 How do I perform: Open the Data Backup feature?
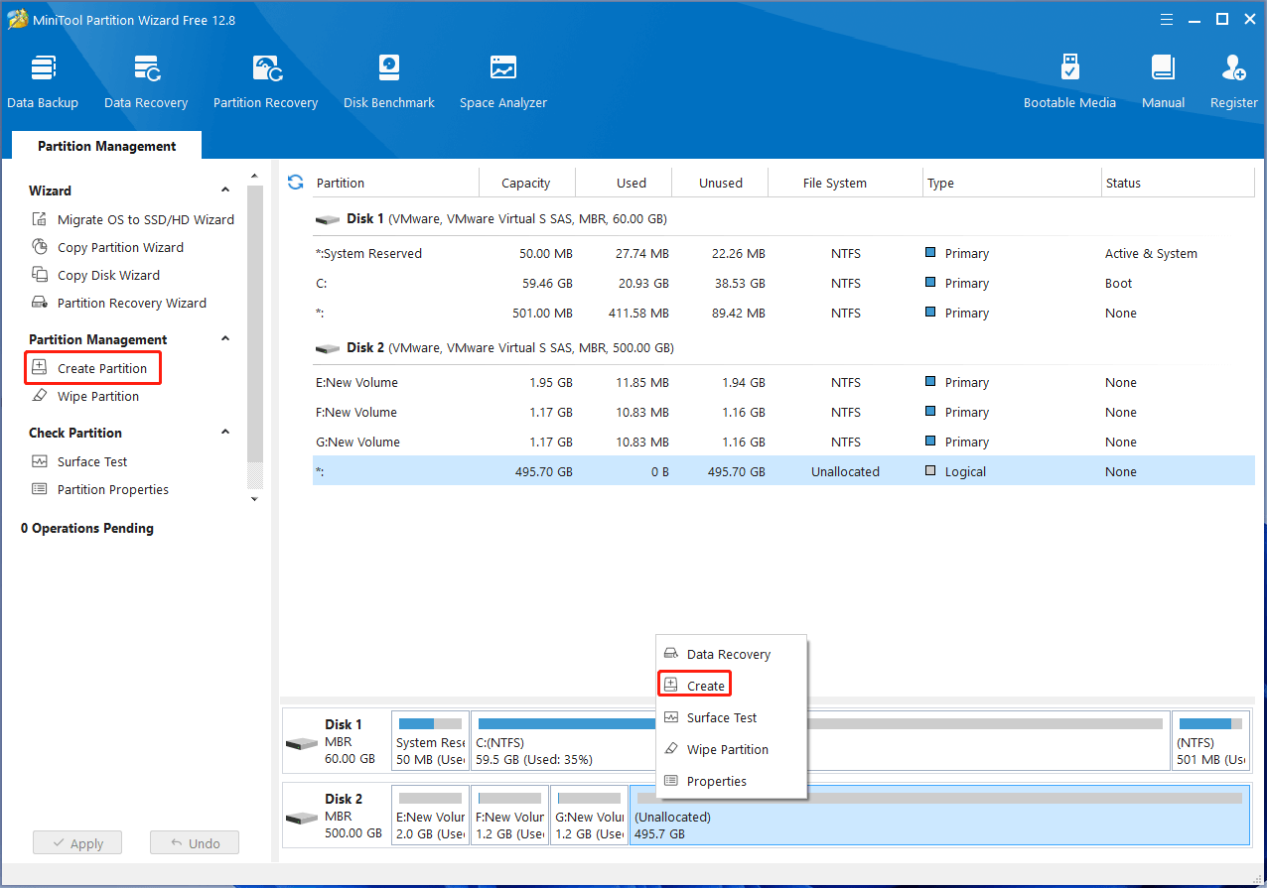coord(43,79)
